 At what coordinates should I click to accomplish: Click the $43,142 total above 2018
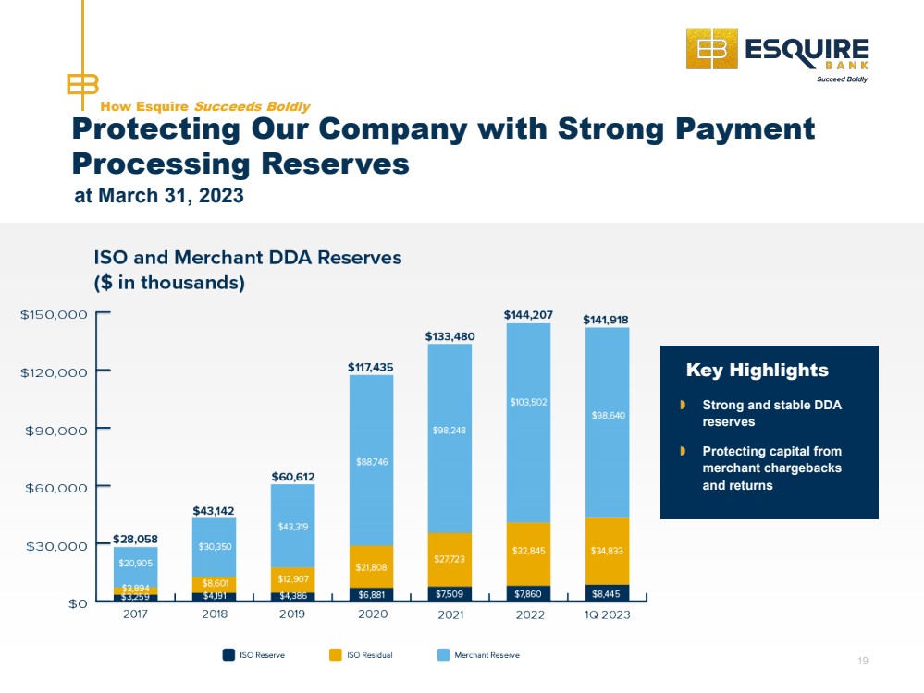214,510
